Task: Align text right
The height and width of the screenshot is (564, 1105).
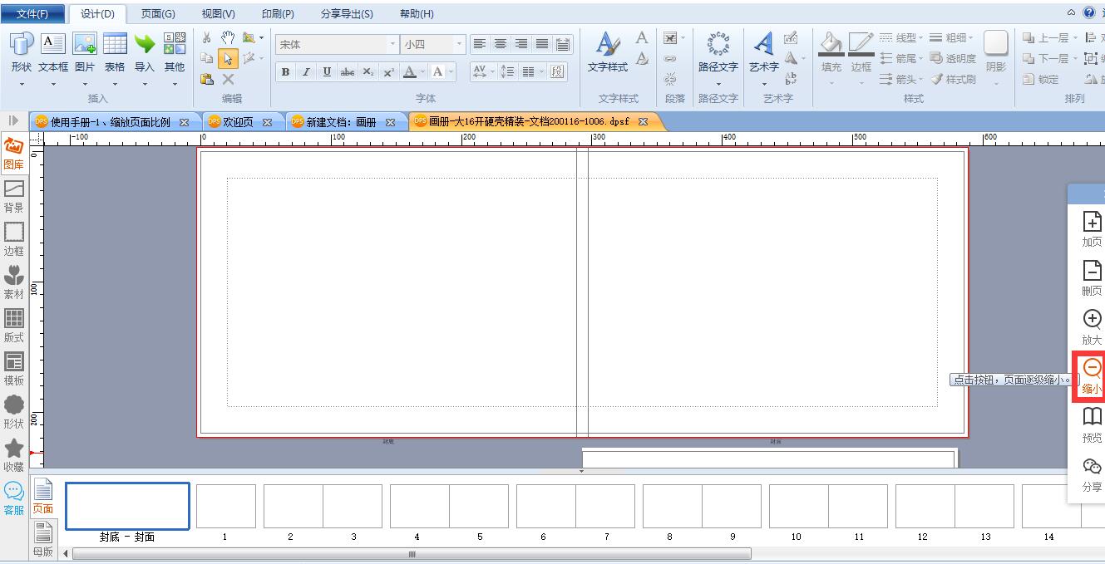Action: tap(521, 44)
